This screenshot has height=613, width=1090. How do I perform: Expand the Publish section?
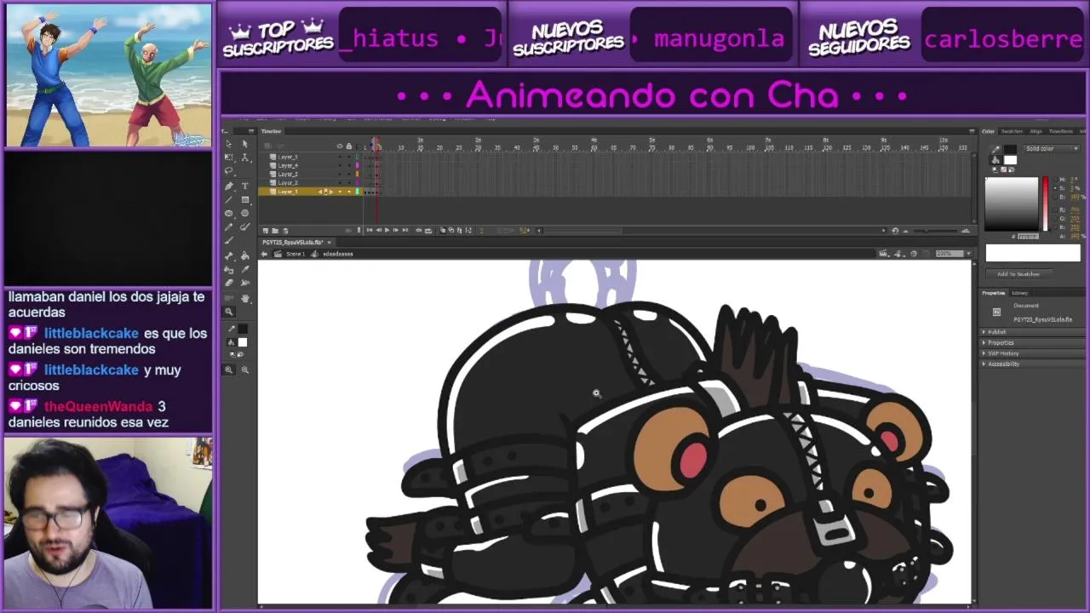(984, 332)
